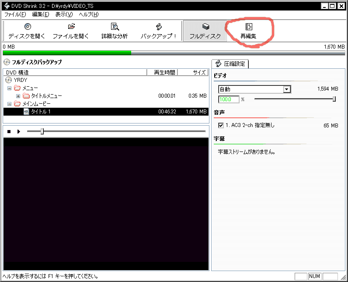The width and height of the screenshot is (348, 282).
Task: Click the preview seek slider handle
Action: click(42, 131)
